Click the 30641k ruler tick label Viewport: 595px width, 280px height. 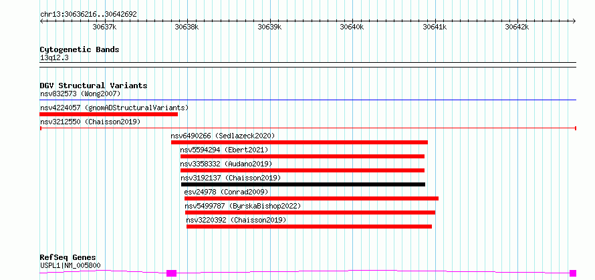435,27
